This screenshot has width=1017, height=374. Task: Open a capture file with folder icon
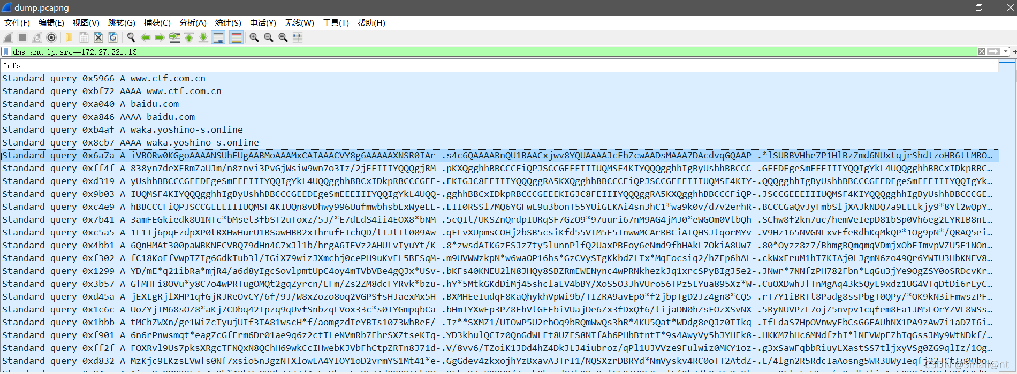pos(69,37)
